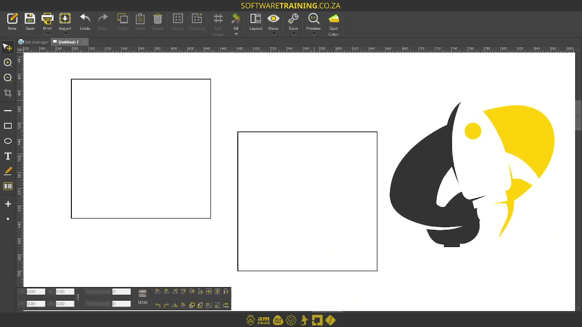The image size is (582, 327).
Task: Click the left rectangle on canvas
Action: click(x=141, y=149)
